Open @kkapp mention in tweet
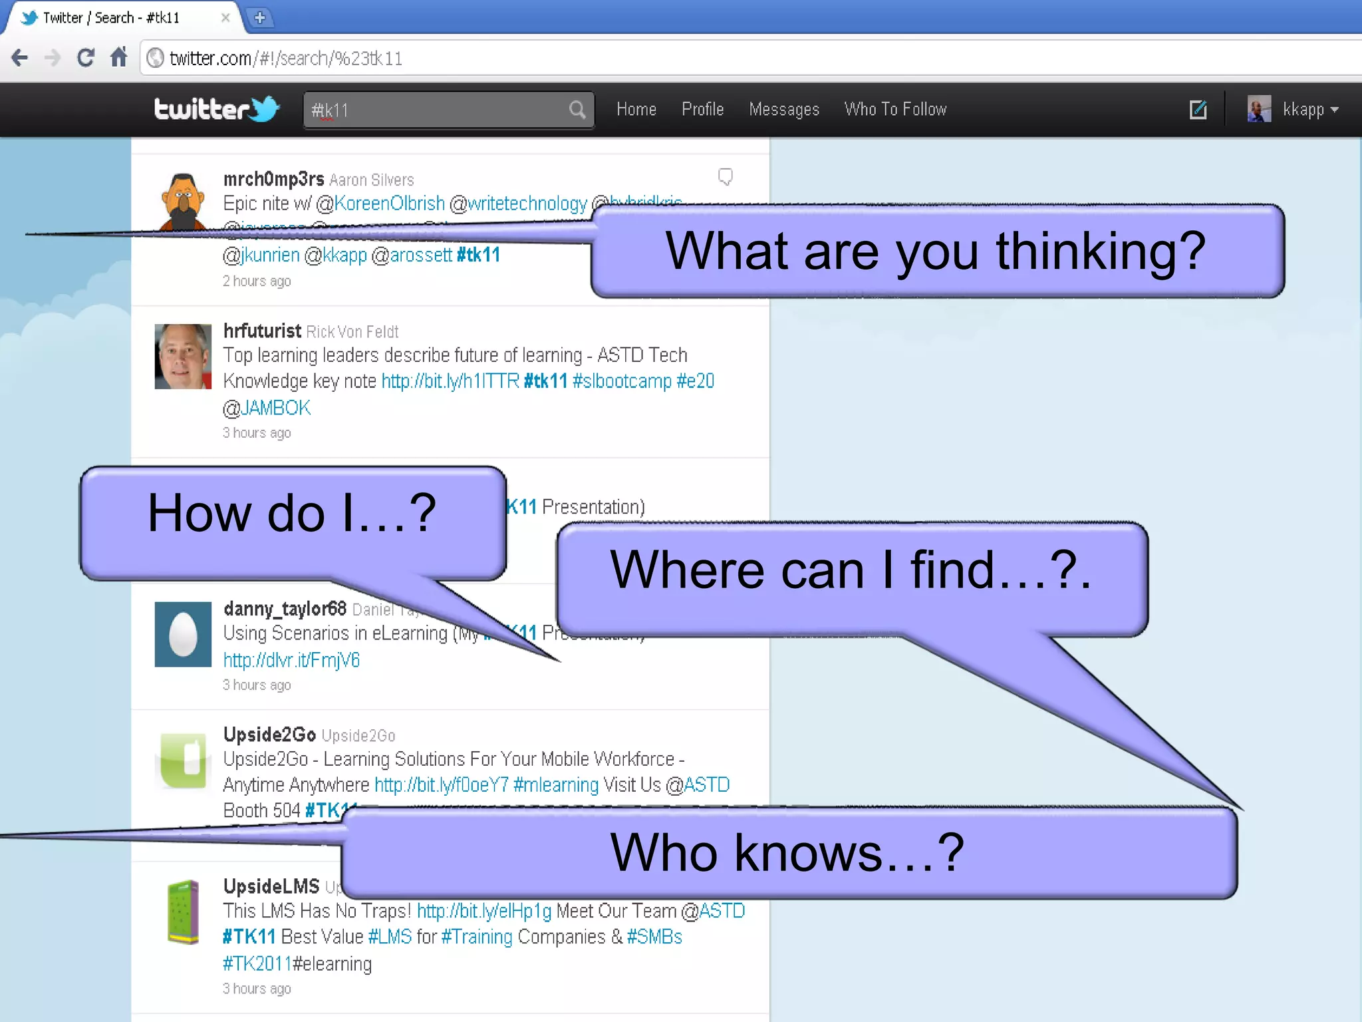This screenshot has width=1362, height=1022. point(336,255)
